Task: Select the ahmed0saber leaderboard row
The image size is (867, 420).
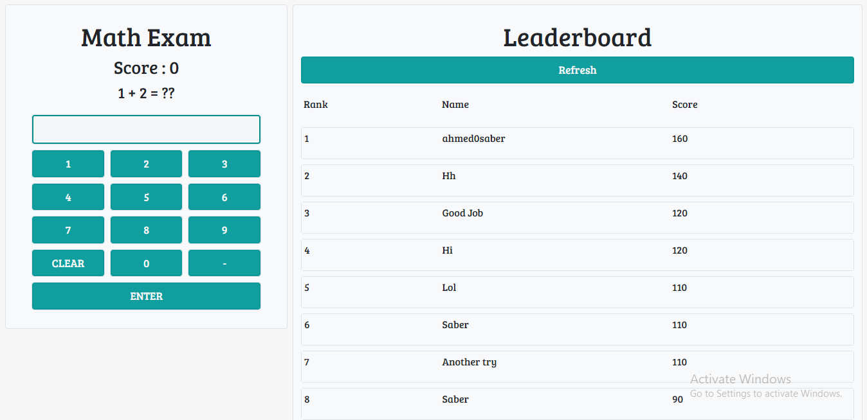Action: [x=577, y=143]
